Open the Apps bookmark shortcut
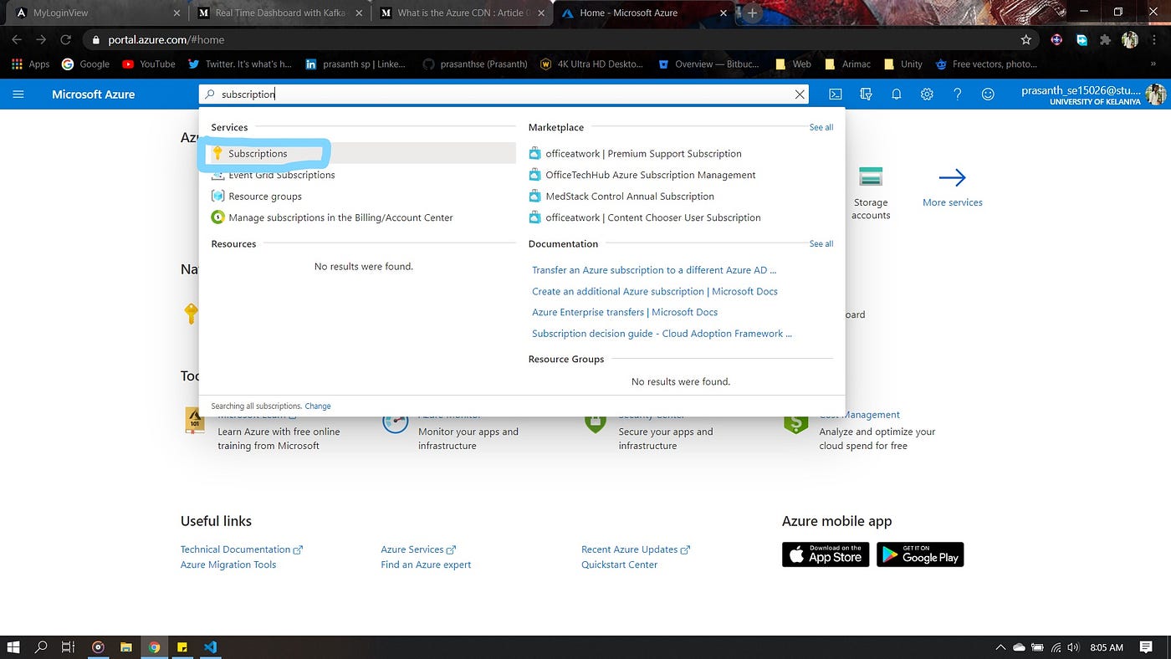 [x=30, y=64]
